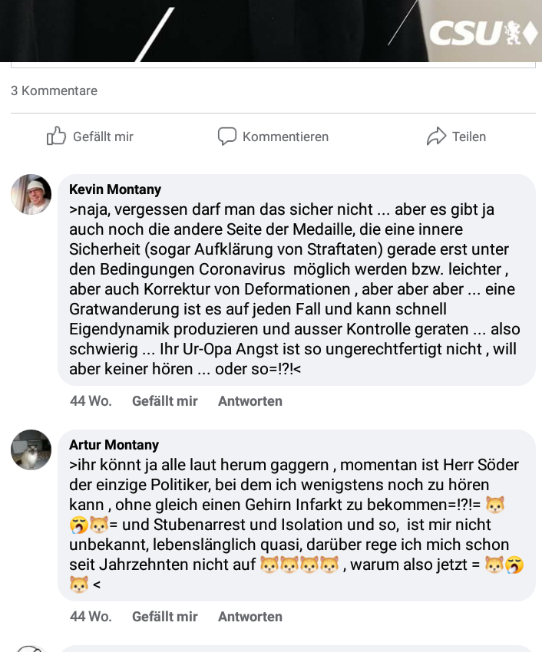Image resolution: width=542 pixels, height=652 pixels.
Task: Click the thumbs-up Like icon
Action: (57, 137)
